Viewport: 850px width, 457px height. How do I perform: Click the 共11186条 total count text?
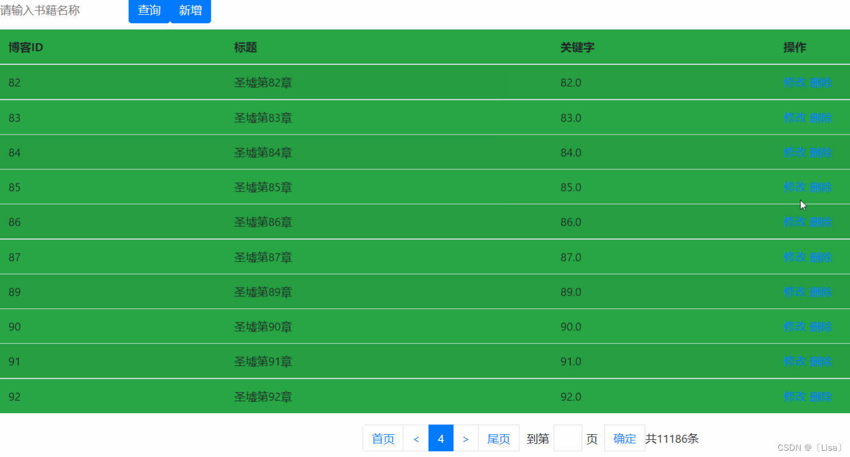[672, 439]
